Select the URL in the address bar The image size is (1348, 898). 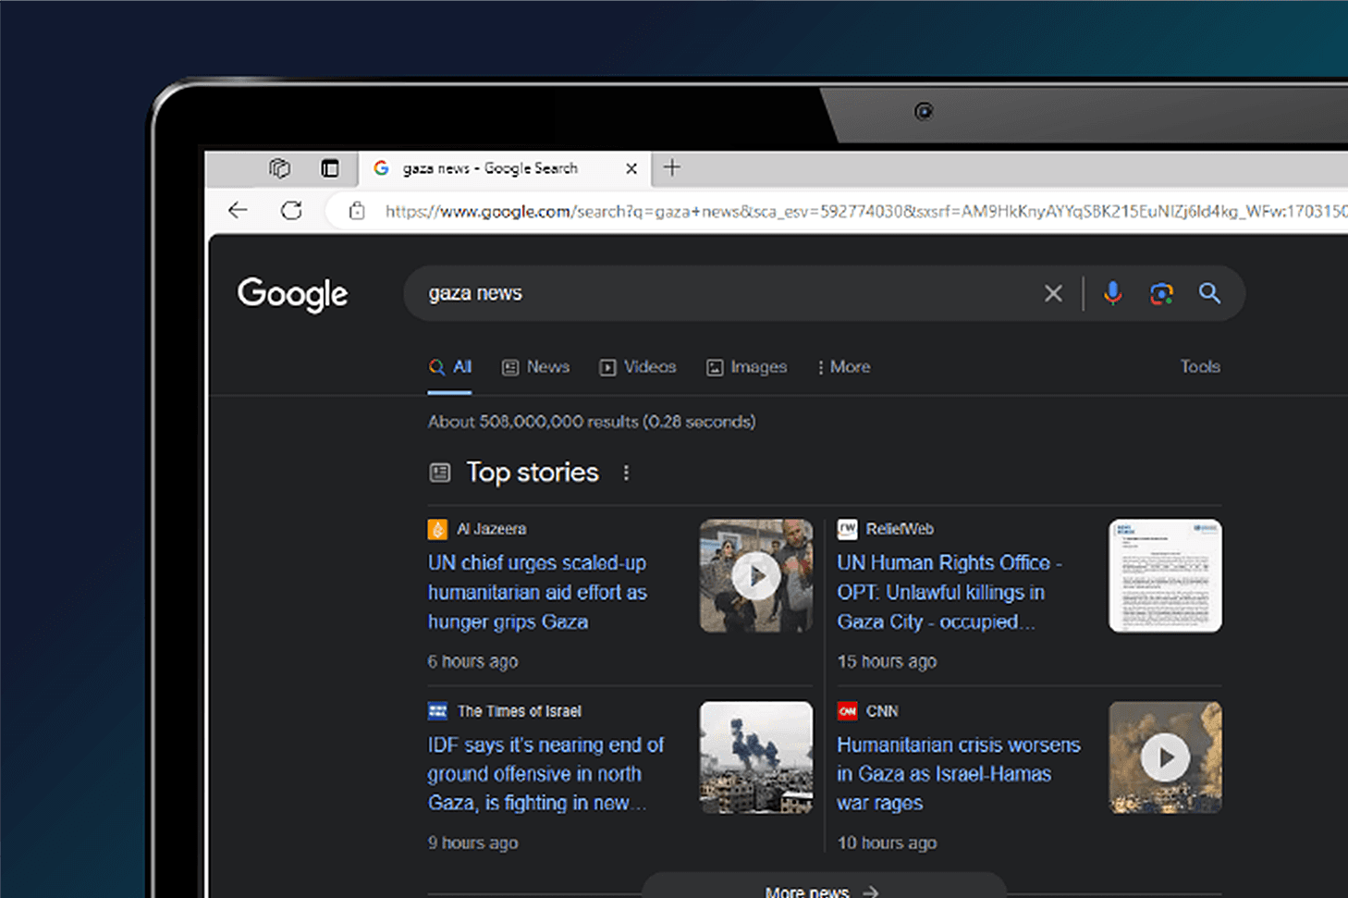[865, 211]
